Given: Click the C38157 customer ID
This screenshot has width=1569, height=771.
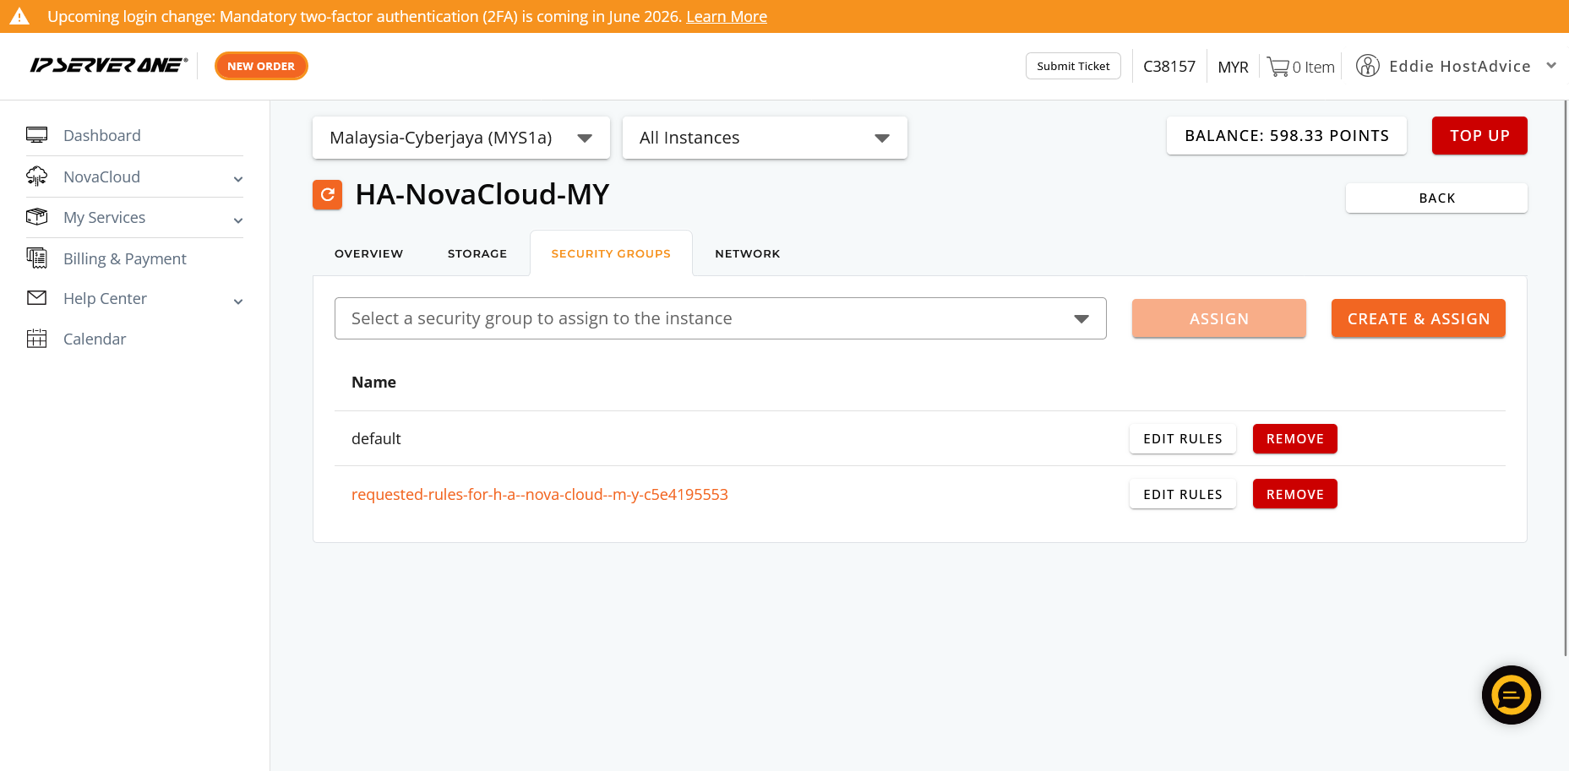Looking at the screenshot, I should (x=1169, y=66).
